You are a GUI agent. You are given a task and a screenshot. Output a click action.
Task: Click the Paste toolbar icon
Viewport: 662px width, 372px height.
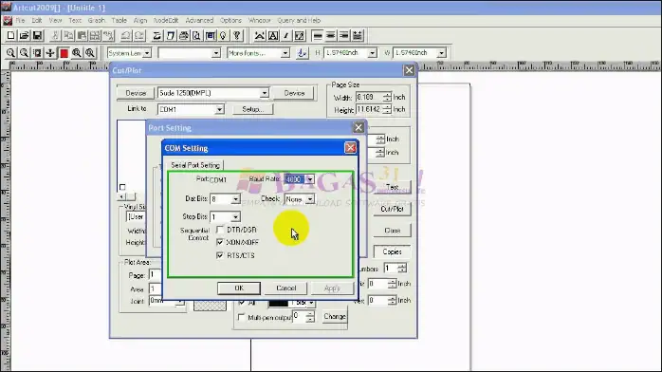pyautogui.click(x=82, y=36)
